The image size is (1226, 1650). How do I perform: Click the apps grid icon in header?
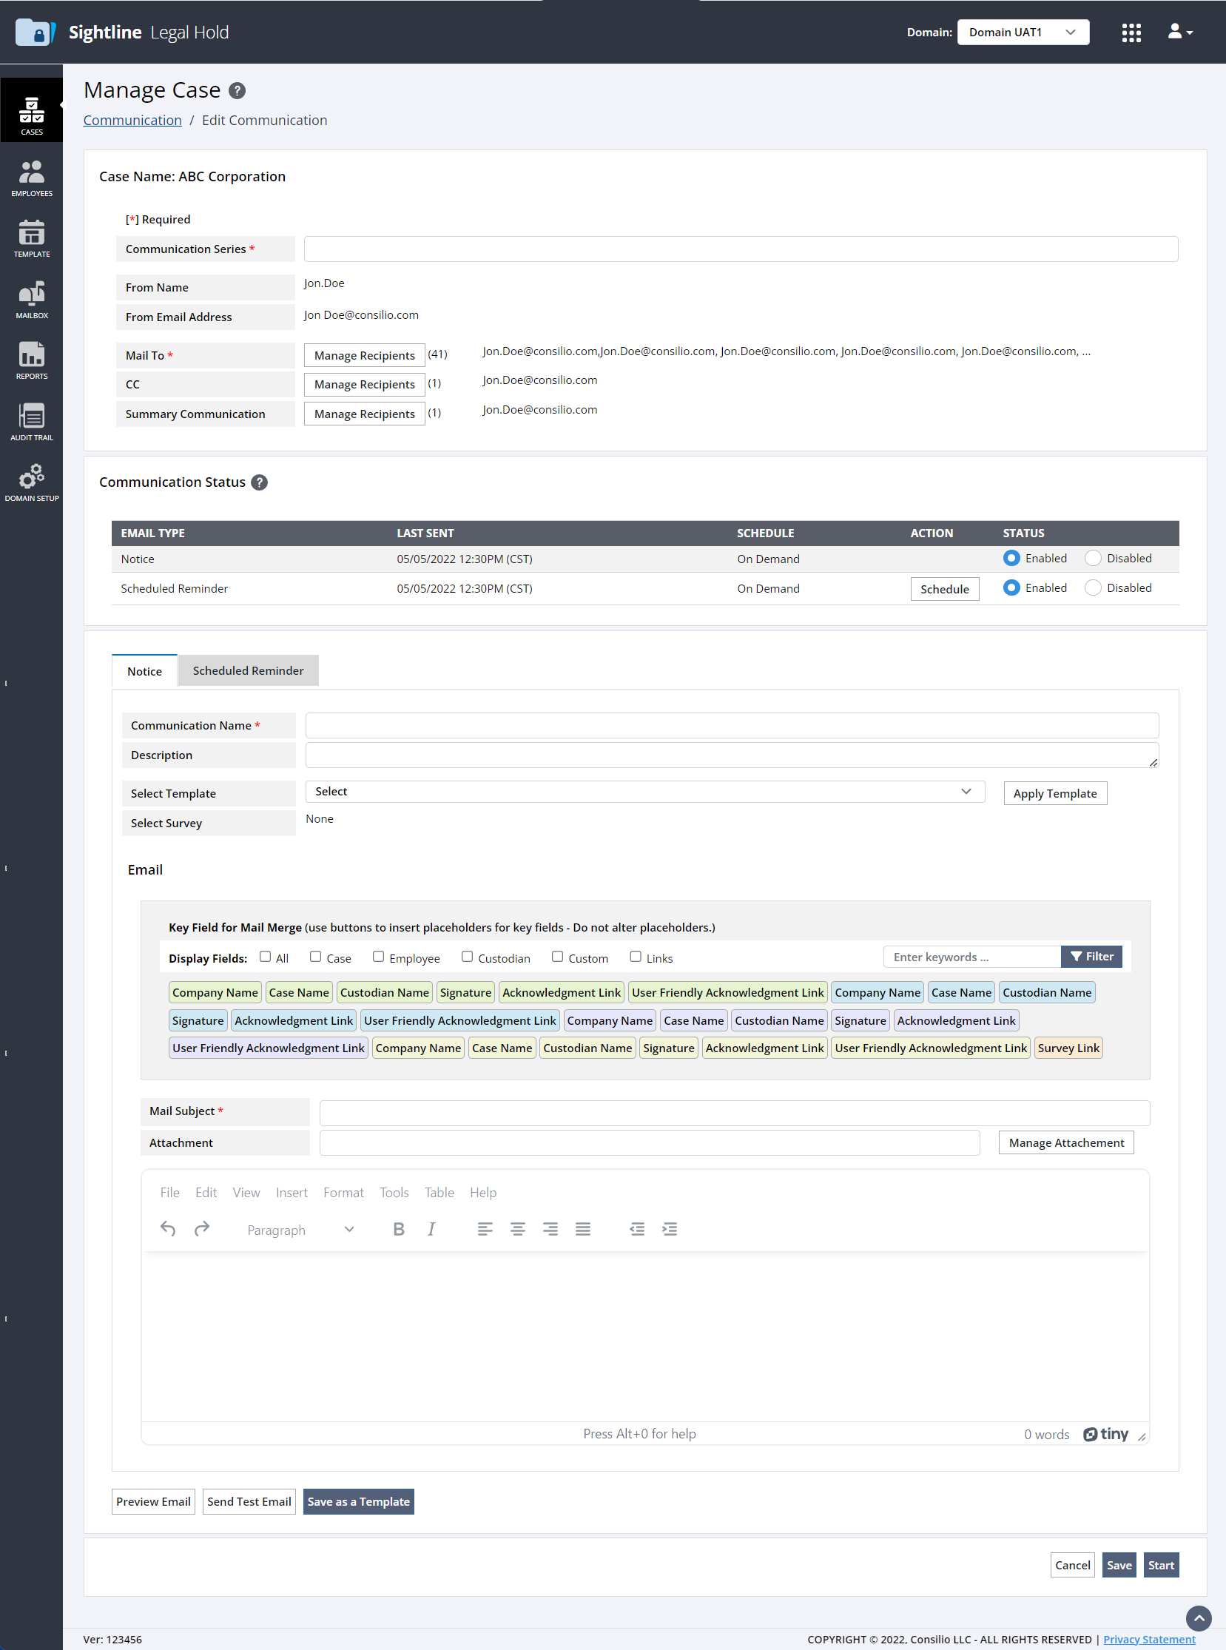pos(1131,33)
